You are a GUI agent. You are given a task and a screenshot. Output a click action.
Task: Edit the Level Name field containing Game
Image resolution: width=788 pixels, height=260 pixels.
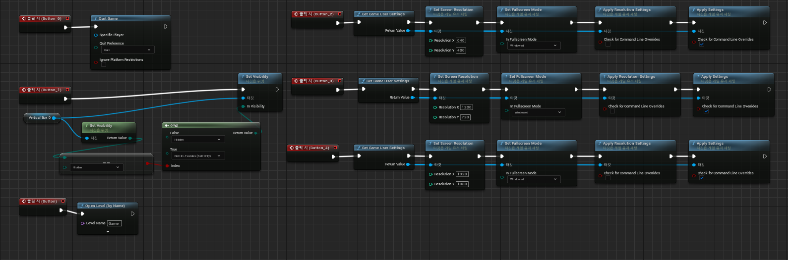114,223
